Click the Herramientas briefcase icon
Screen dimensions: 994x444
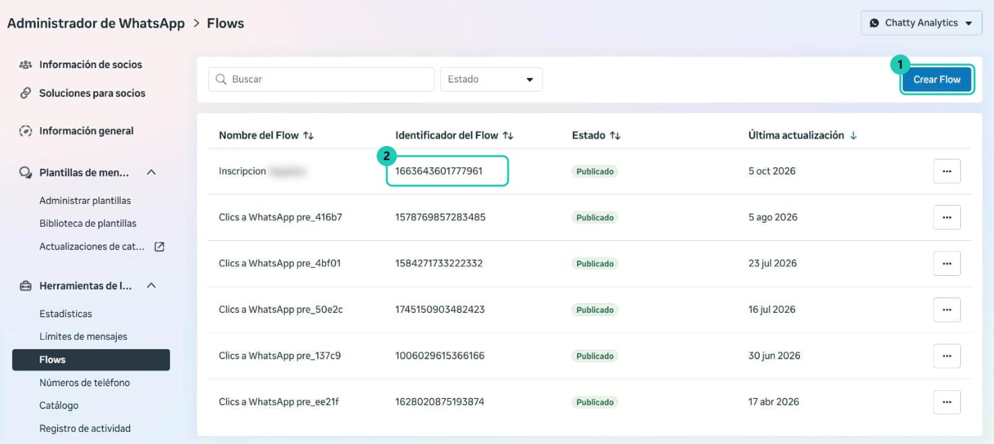26,286
